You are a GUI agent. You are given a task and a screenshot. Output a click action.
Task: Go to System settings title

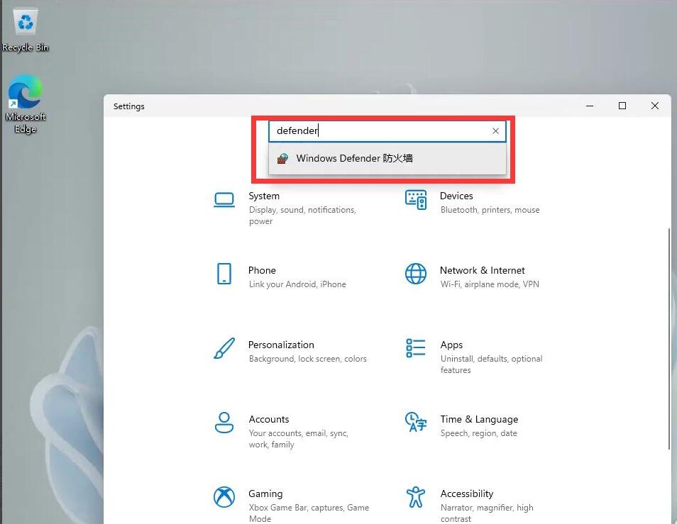click(264, 196)
